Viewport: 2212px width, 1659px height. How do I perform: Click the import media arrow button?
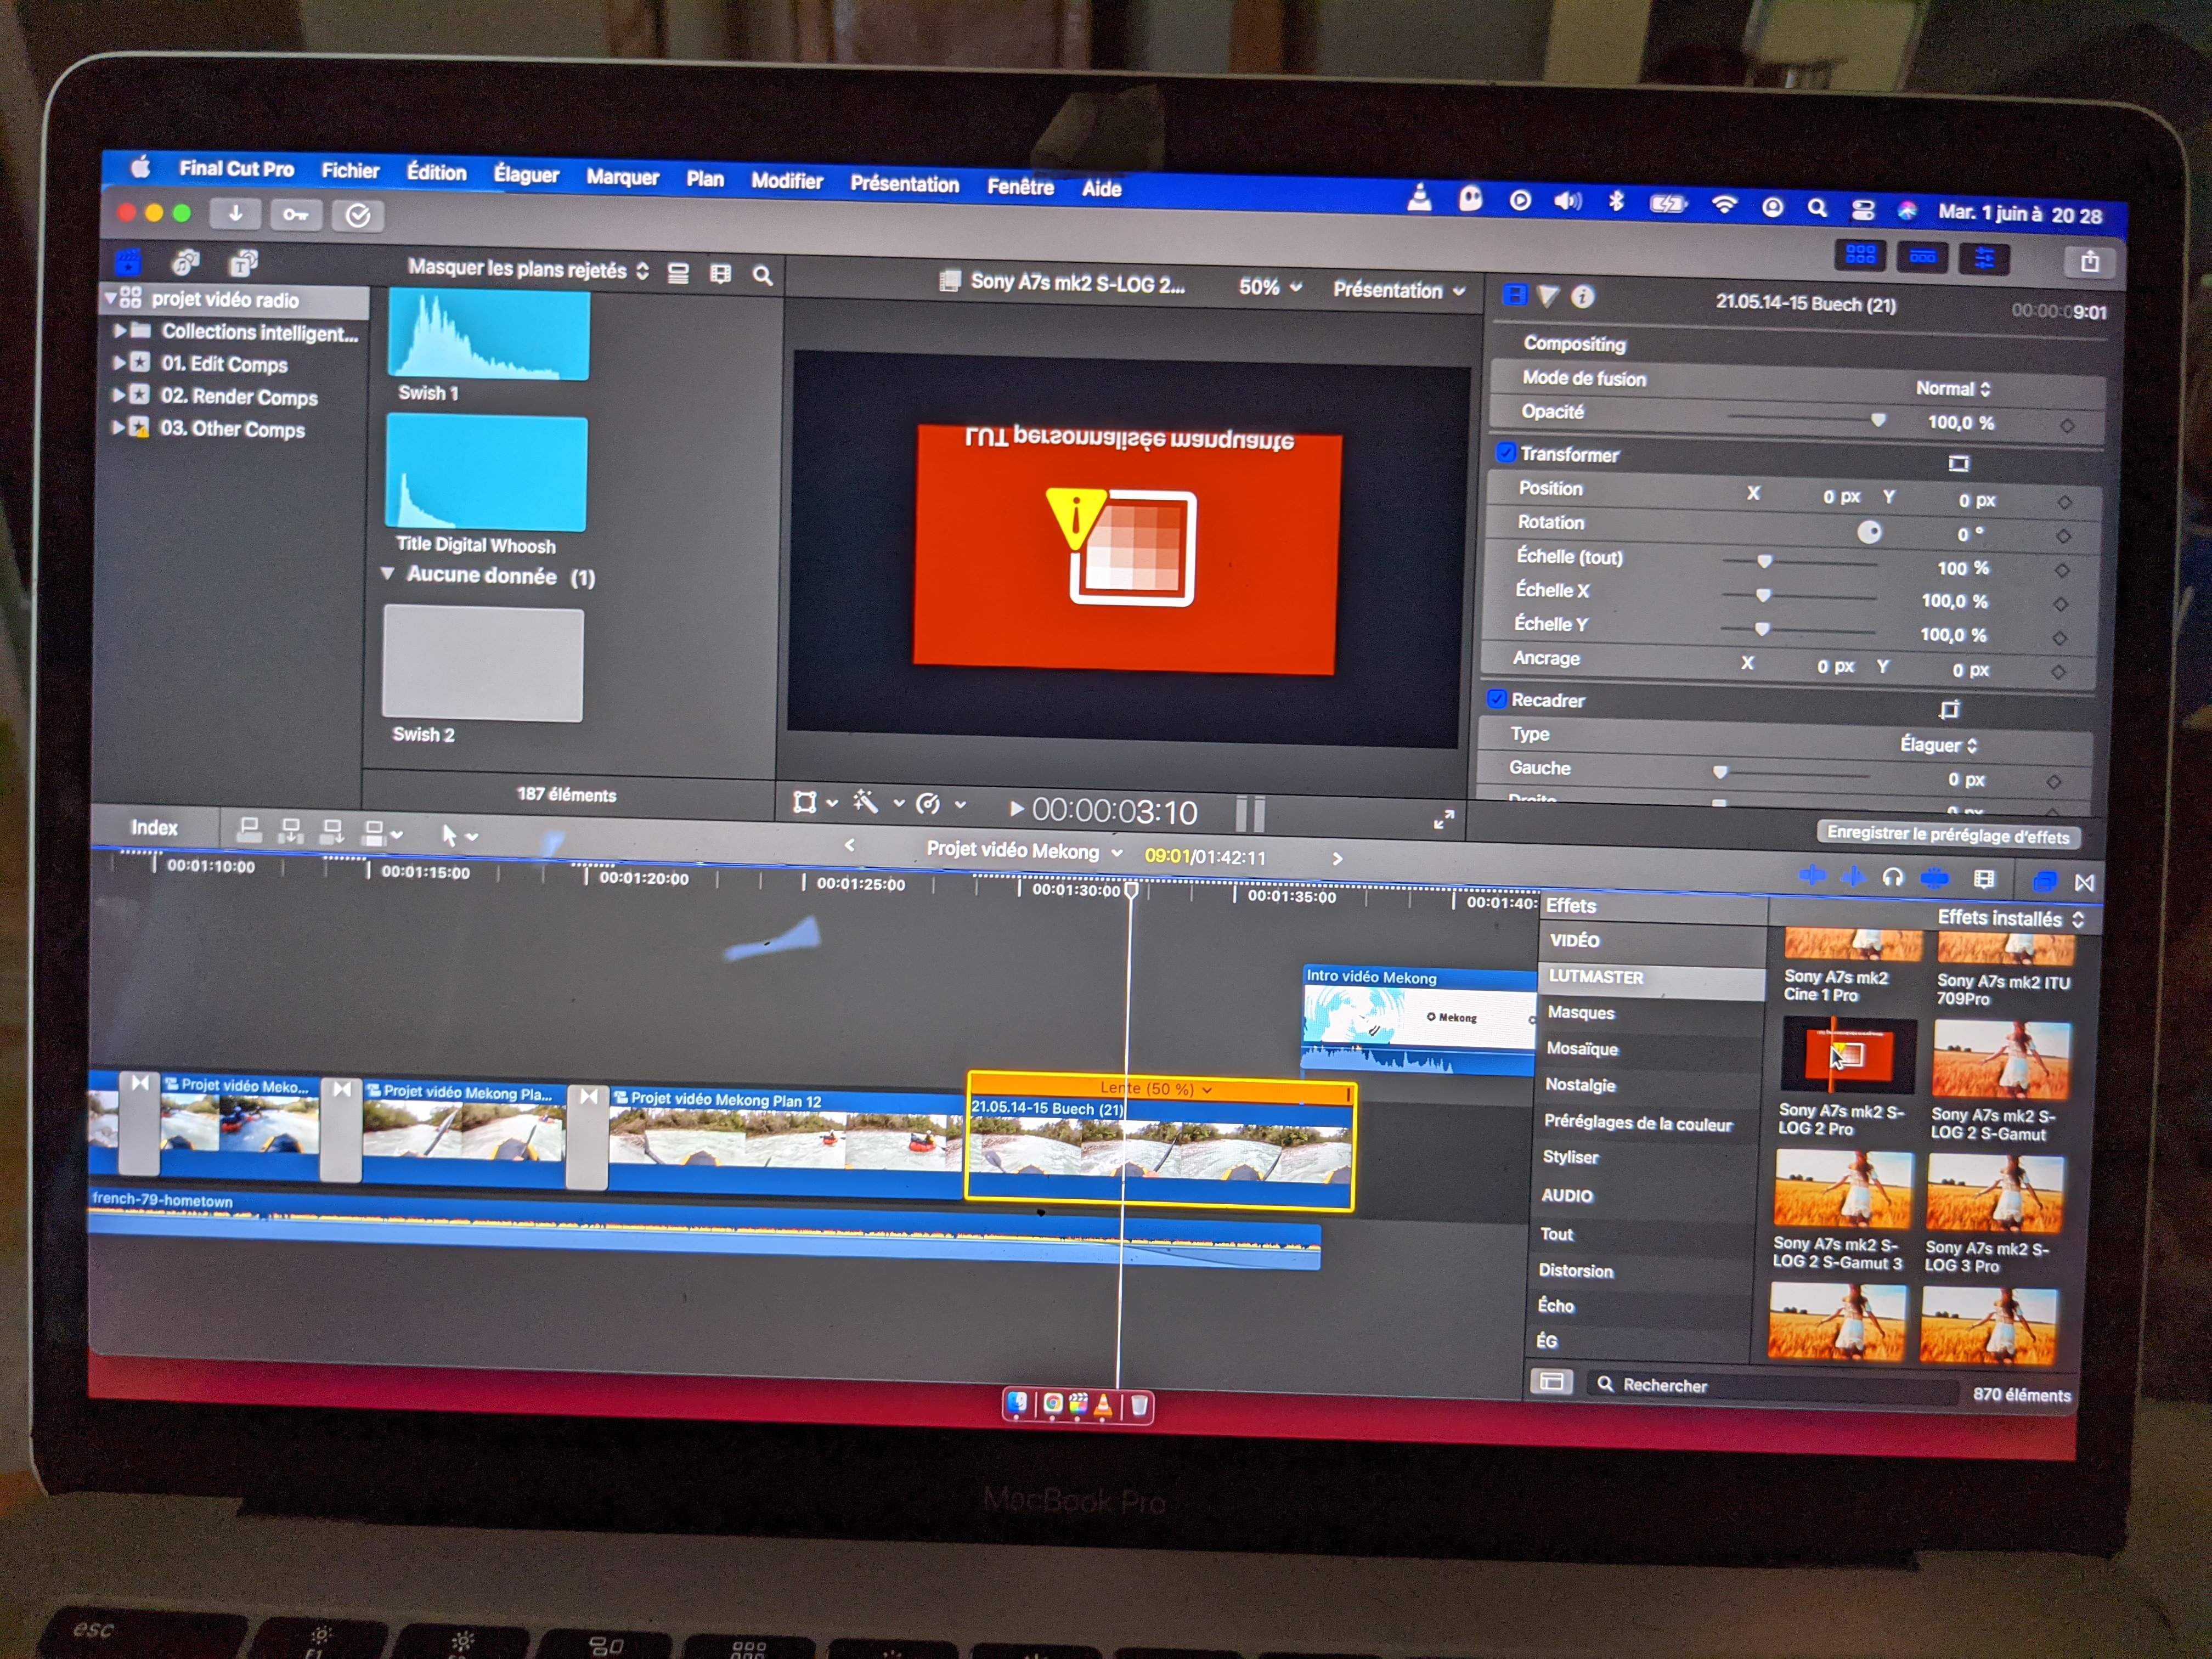[236, 213]
